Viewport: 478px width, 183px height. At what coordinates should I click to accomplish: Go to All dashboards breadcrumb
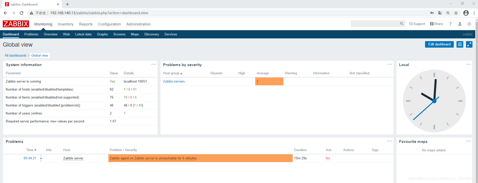[x=15, y=56]
